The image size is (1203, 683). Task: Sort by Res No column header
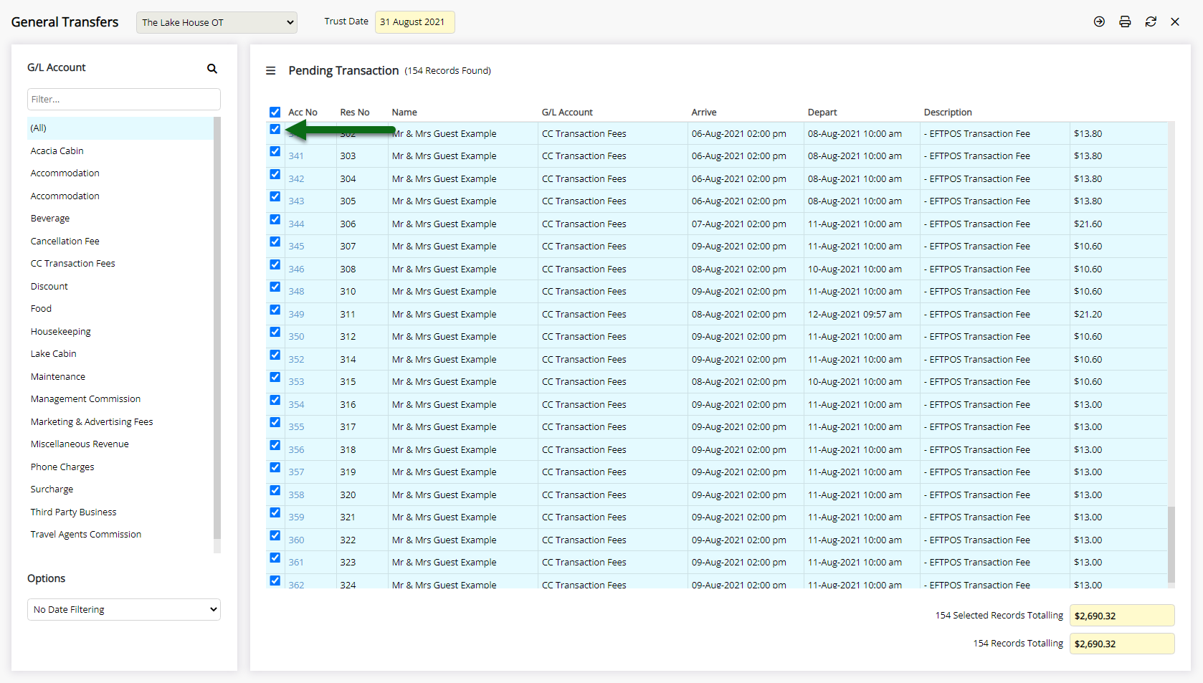355,113
